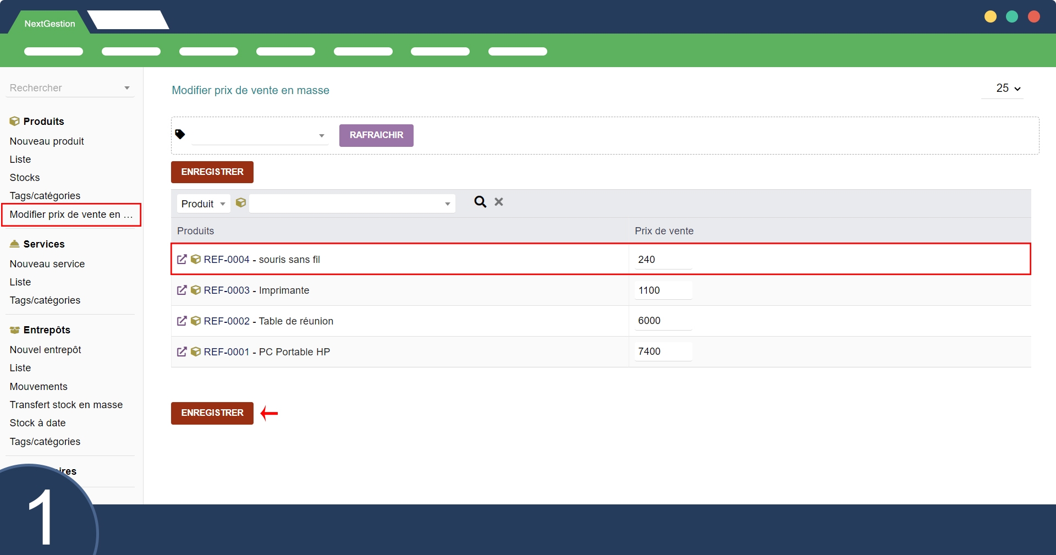Open REF-0001 PC Portable HP link icon
The width and height of the screenshot is (1056, 555).
pyautogui.click(x=182, y=351)
